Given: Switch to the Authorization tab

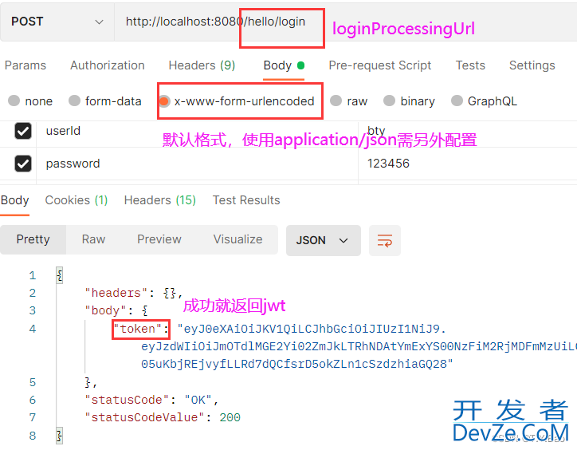Looking at the screenshot, I should (x=108, y=65).
